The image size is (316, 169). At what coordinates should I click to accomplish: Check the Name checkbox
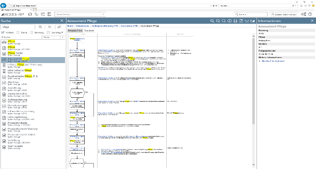[x=18, y=32]
